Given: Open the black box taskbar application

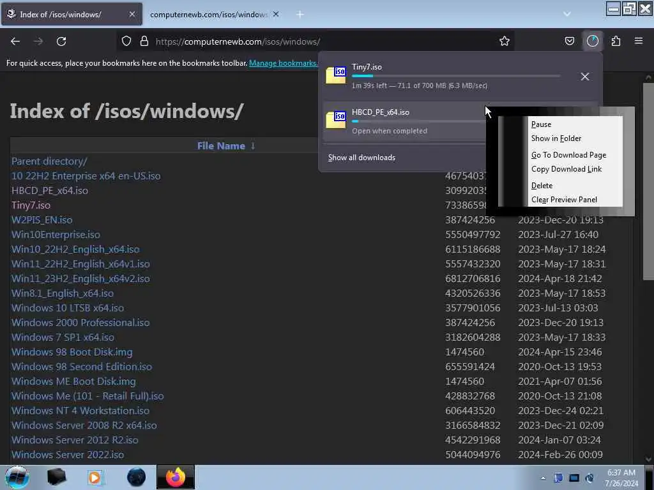Looking at the screenshot, I should (x=56, y=477).
